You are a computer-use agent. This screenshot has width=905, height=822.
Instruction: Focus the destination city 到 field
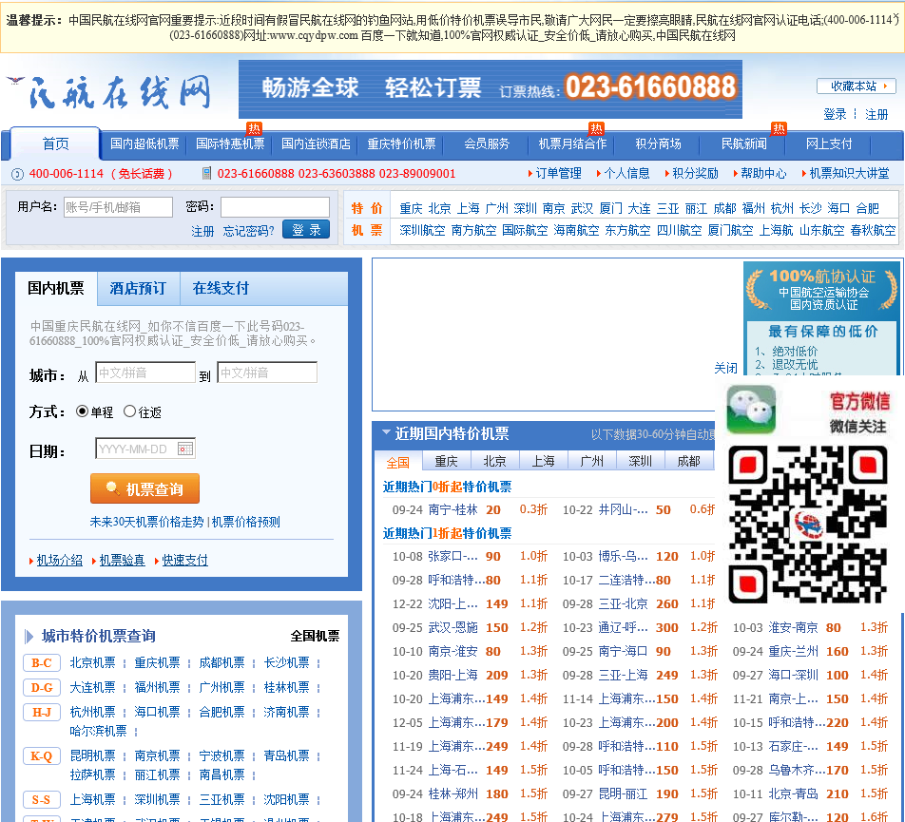[267, 373]
